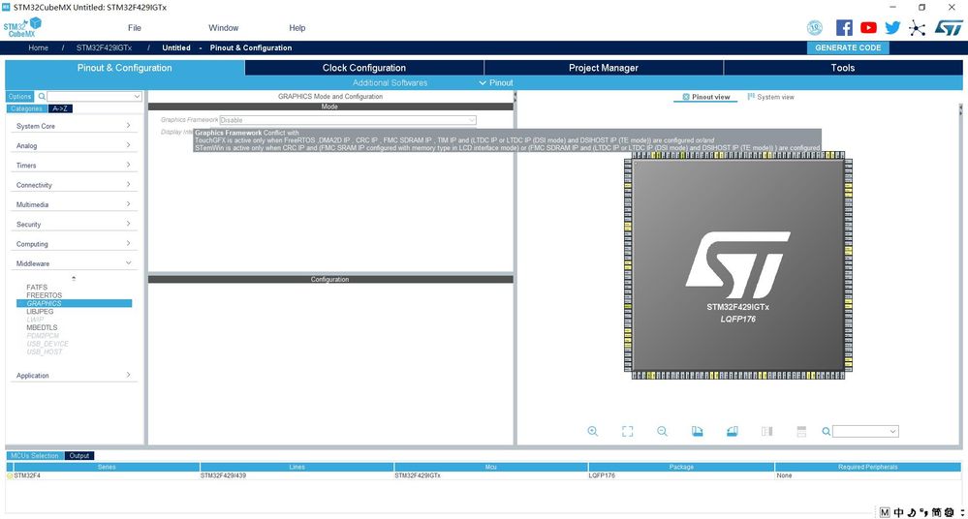Open Additional Softwares
The height and width of the screenshot is (519, 968).
[390, 82]
